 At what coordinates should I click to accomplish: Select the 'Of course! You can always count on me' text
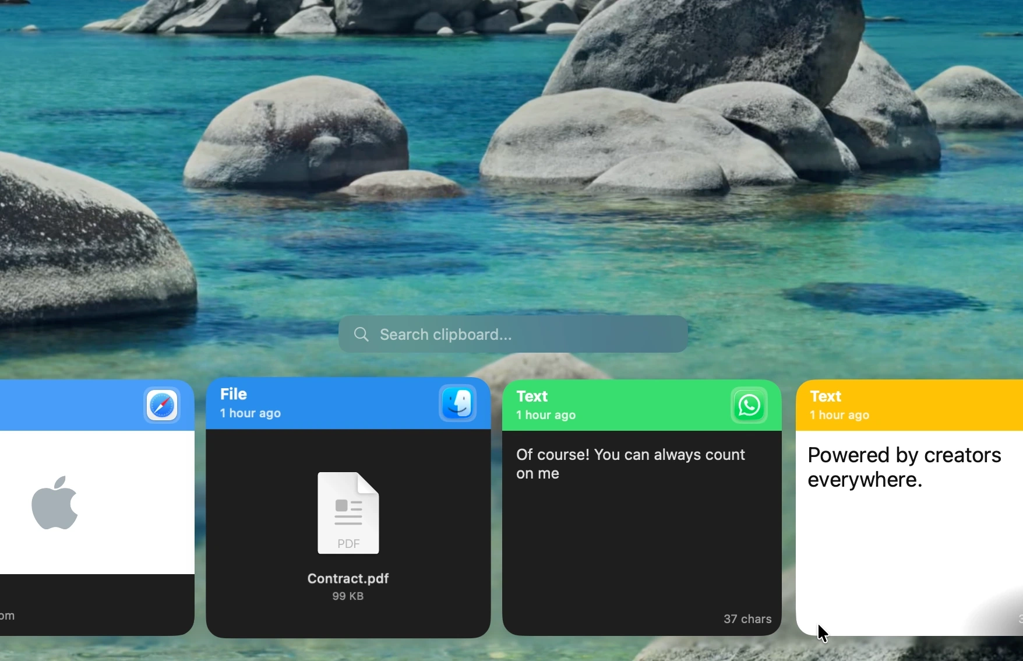pyautogui.click(x=631, y=464)
